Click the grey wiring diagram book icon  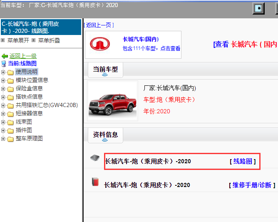click(95, 157)
